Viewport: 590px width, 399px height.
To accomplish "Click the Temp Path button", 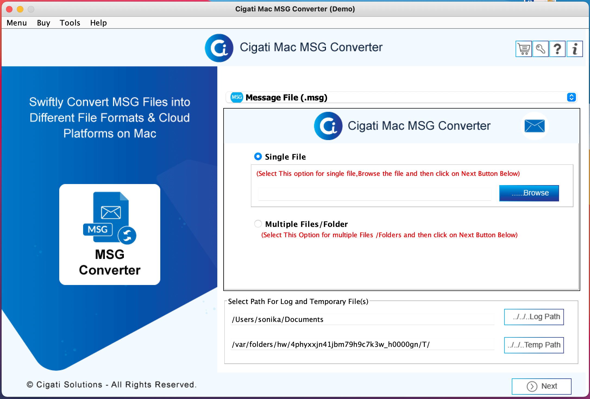I will pos(534,345).
